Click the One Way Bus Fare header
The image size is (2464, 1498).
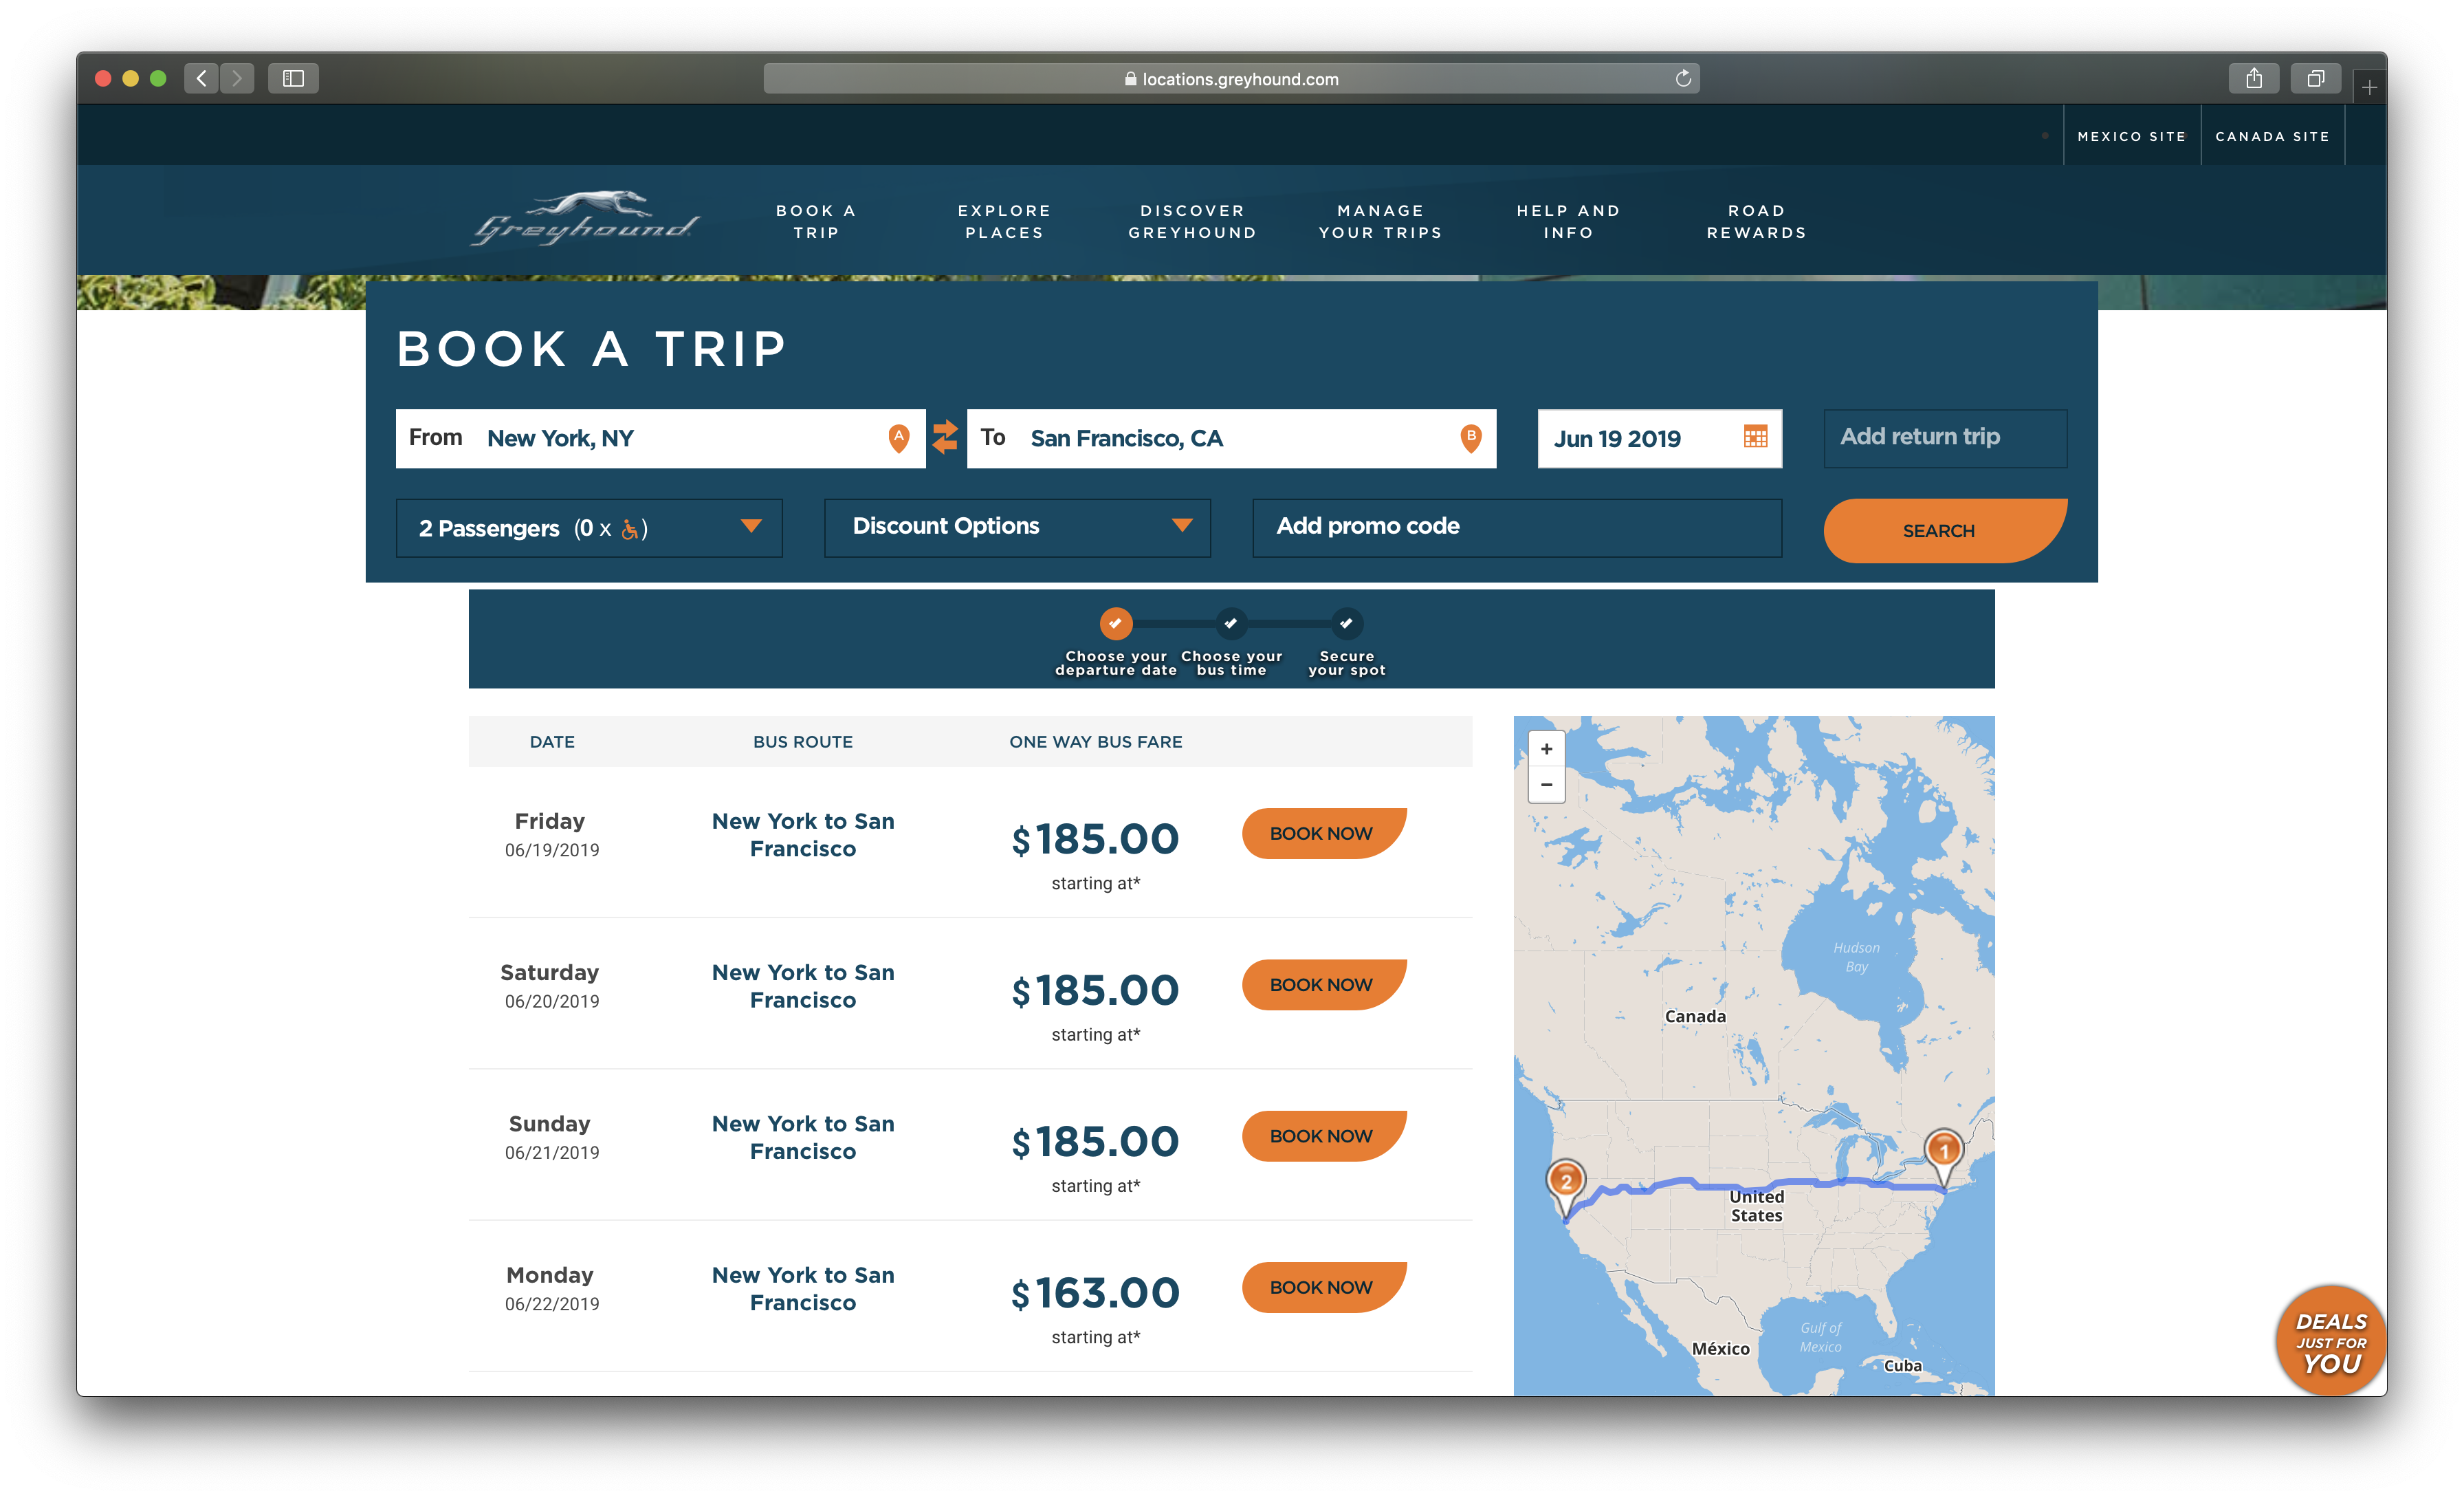[x=1095, y=741]
